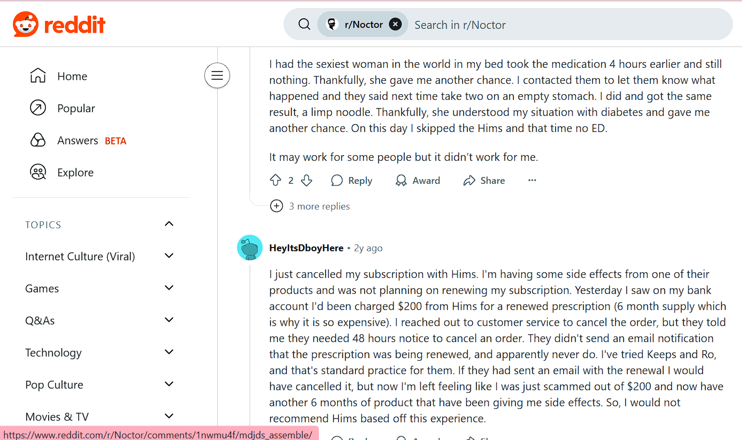Screen dimensions: 742x440
Task: Downvote the comment with 2 points
Action: click(307, 181)
